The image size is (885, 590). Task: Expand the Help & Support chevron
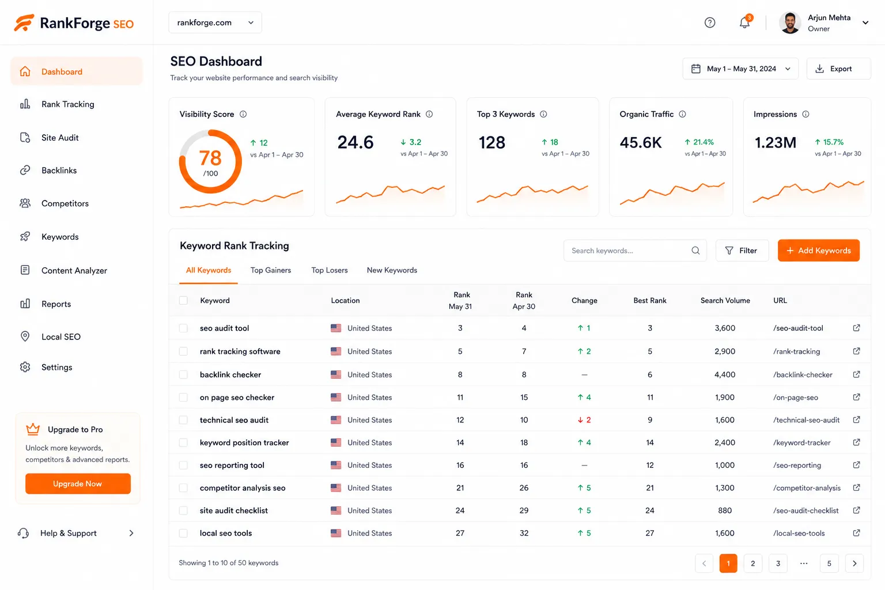coord(131,533)
